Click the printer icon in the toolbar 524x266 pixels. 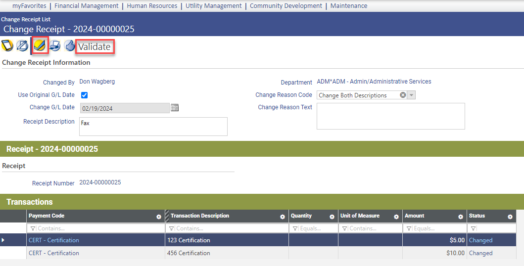coord(55,45)
